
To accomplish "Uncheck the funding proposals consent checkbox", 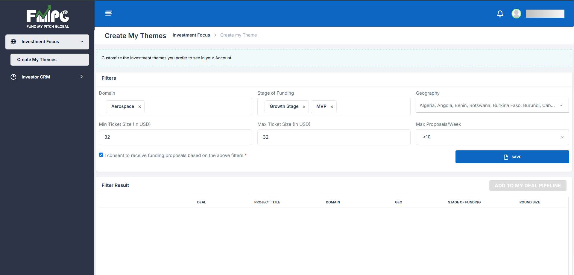I will [x=101, y=155].
